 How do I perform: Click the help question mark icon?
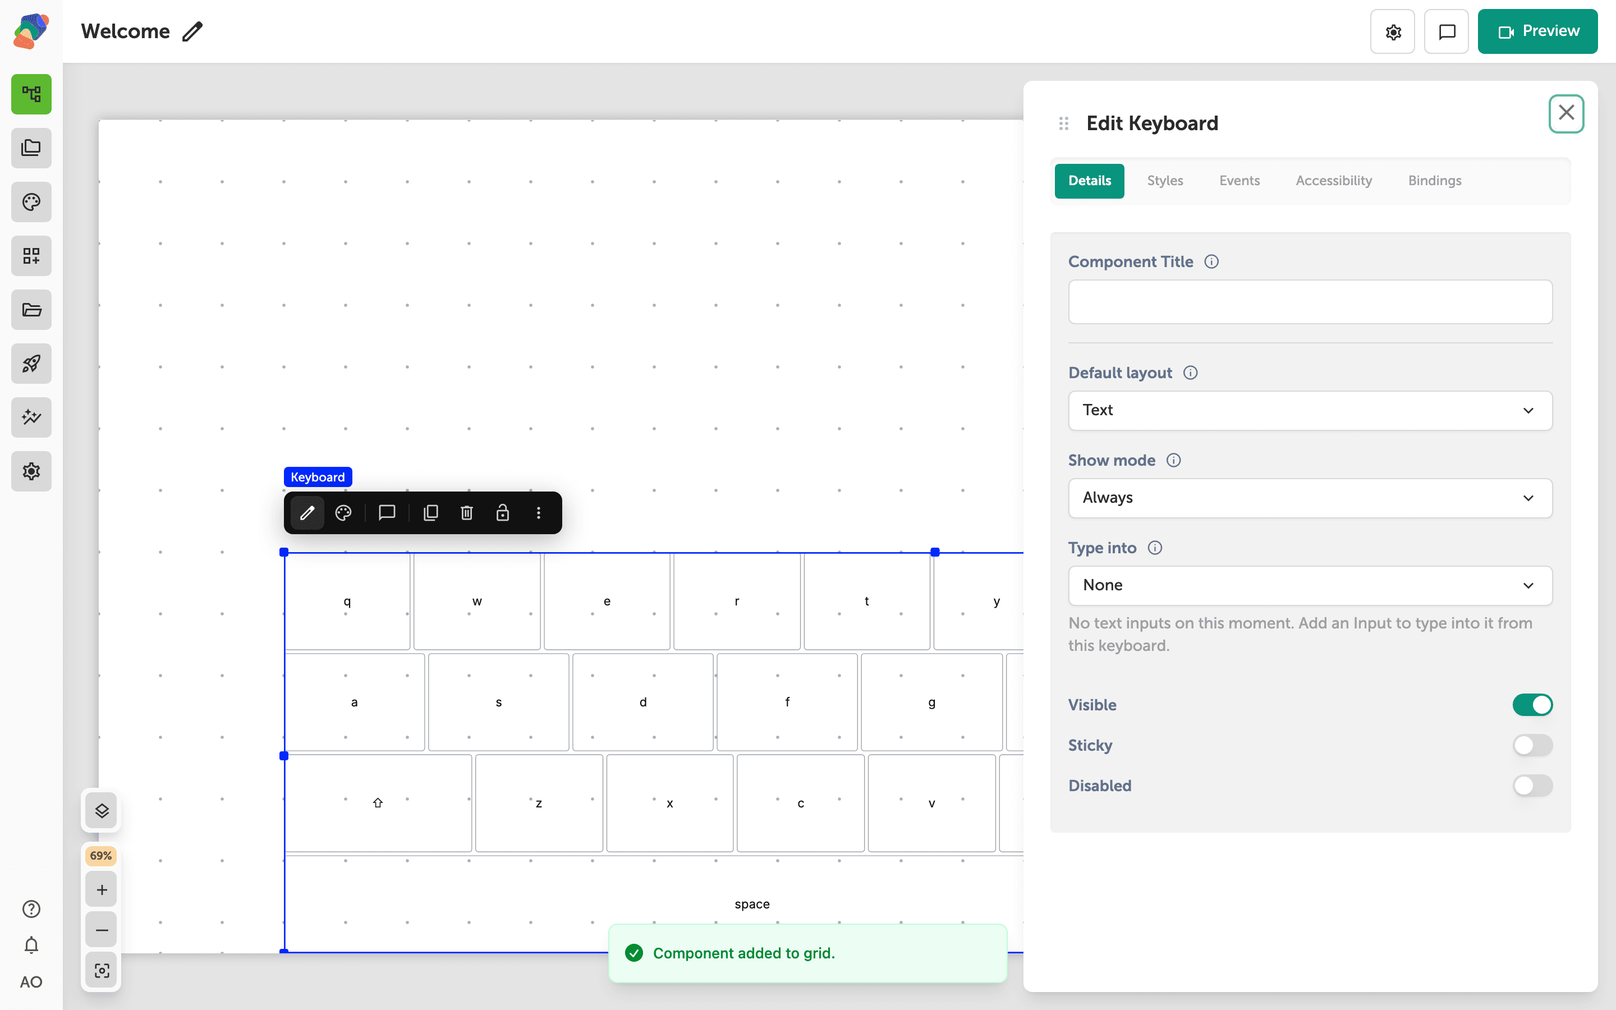(31, 908)
